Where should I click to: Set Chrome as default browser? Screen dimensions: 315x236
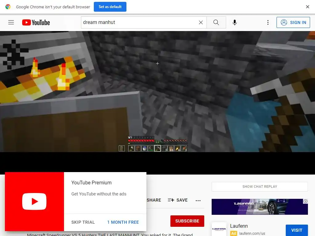click(x=110, y=7)
